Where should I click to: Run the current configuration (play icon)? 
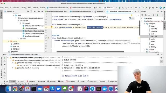[116, 7]
